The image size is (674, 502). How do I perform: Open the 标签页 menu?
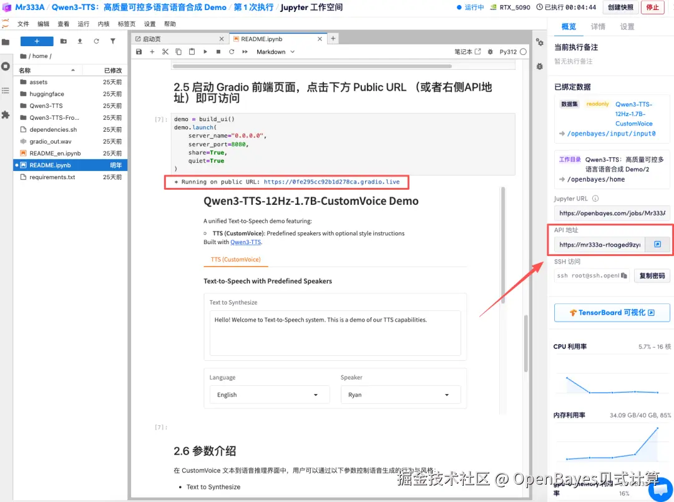click(x=126, y=24)
